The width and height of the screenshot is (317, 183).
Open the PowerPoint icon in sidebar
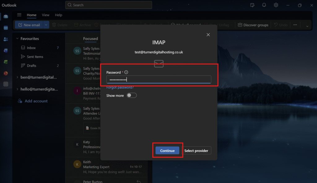click(x=6, y=73)
